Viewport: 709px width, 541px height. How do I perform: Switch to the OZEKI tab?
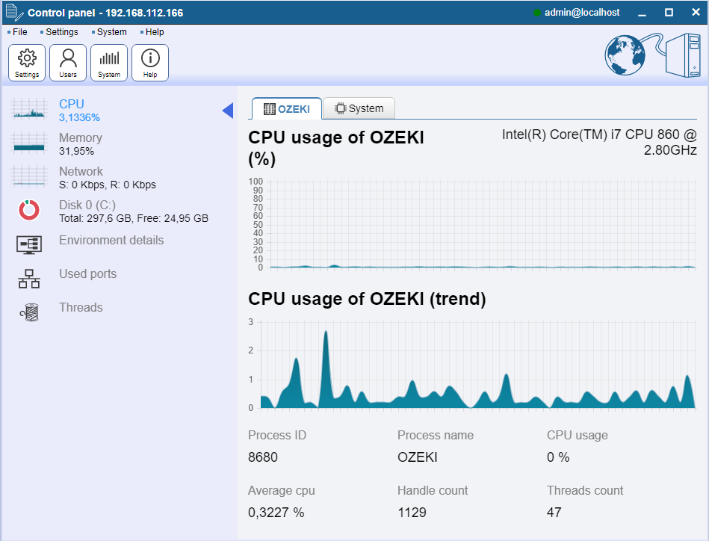pyautogui.click(x=287, y=108)
